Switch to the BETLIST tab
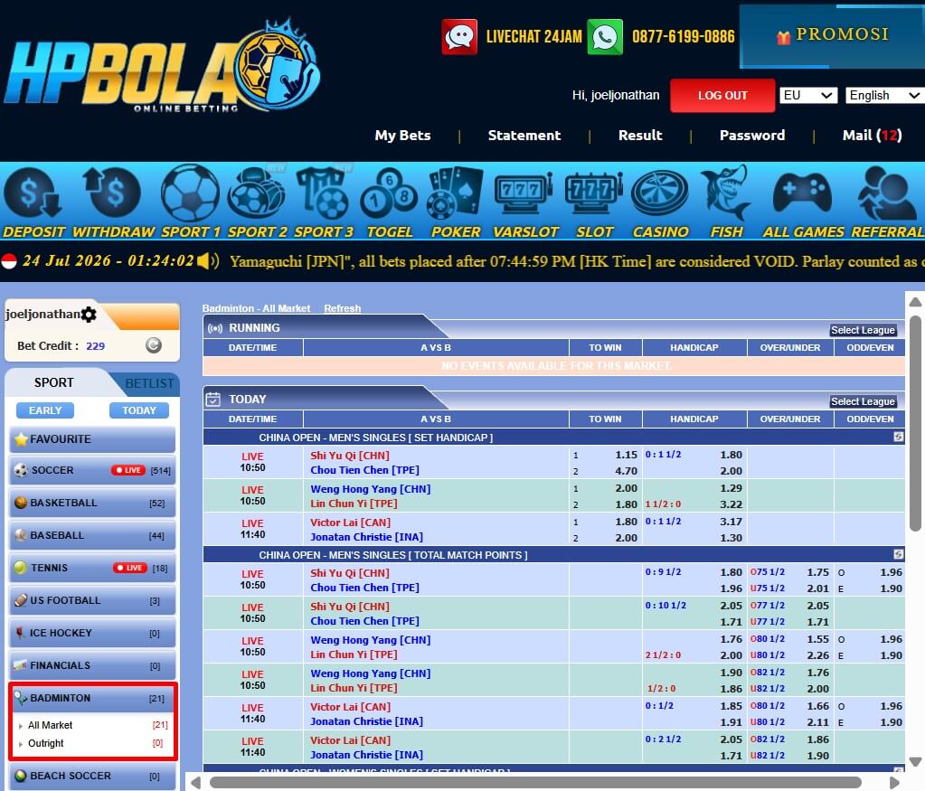The width and height of the screenshot is (925, 791). 149,383
